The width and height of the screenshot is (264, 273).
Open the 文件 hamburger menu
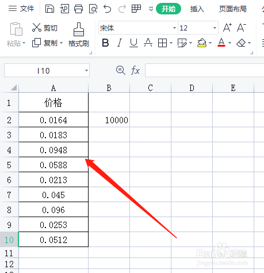21,9
